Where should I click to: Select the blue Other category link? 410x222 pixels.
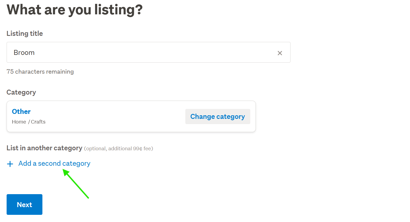pyautogui.click(x=21, y=112)
